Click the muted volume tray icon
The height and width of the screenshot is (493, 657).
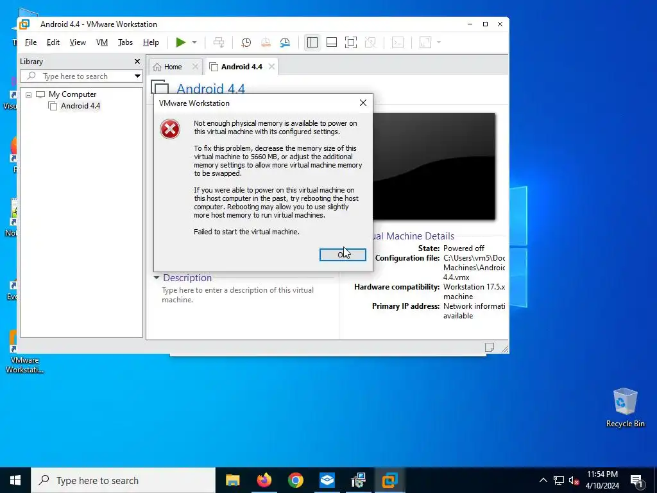pyautogui.click(x=574, y=480)
